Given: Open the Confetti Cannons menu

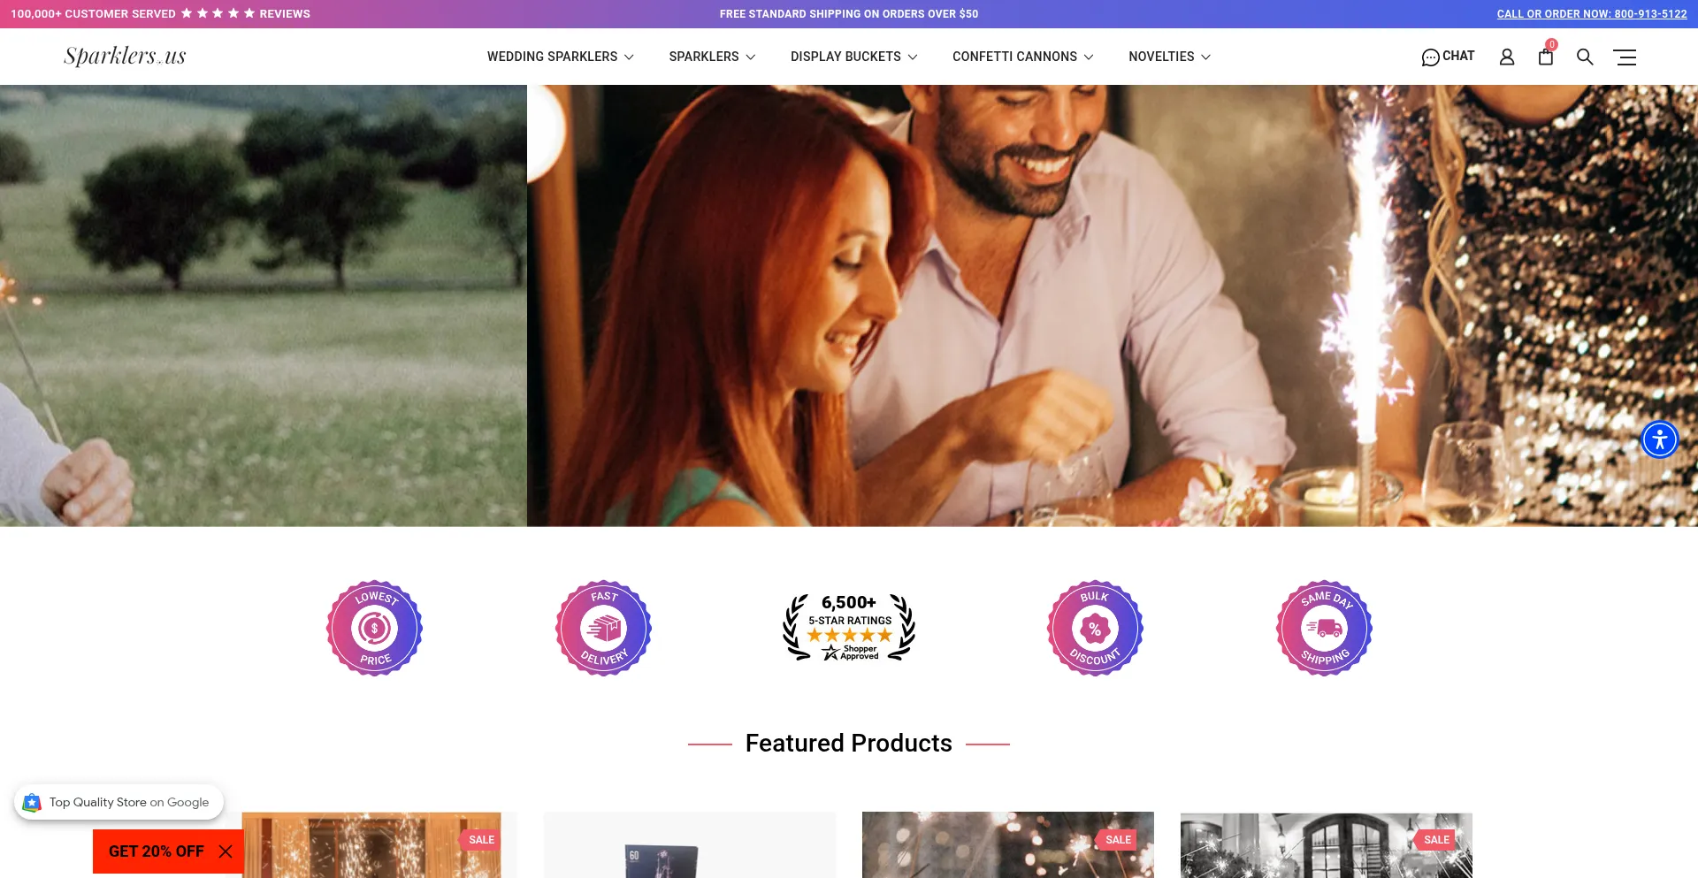Looking at the screenshot, I should [1022, 57].
